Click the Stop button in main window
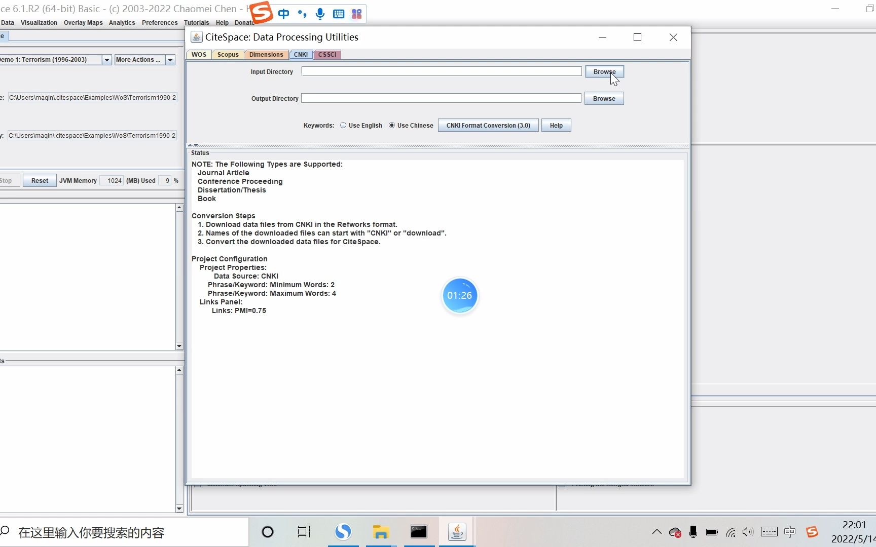 (9, 181)
